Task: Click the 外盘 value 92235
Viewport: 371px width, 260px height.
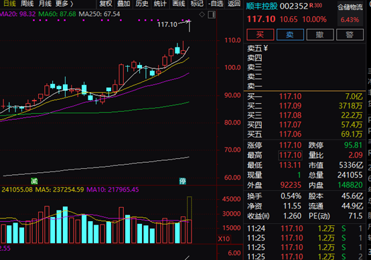Action: pyautogui.click(x=291, y=185)
